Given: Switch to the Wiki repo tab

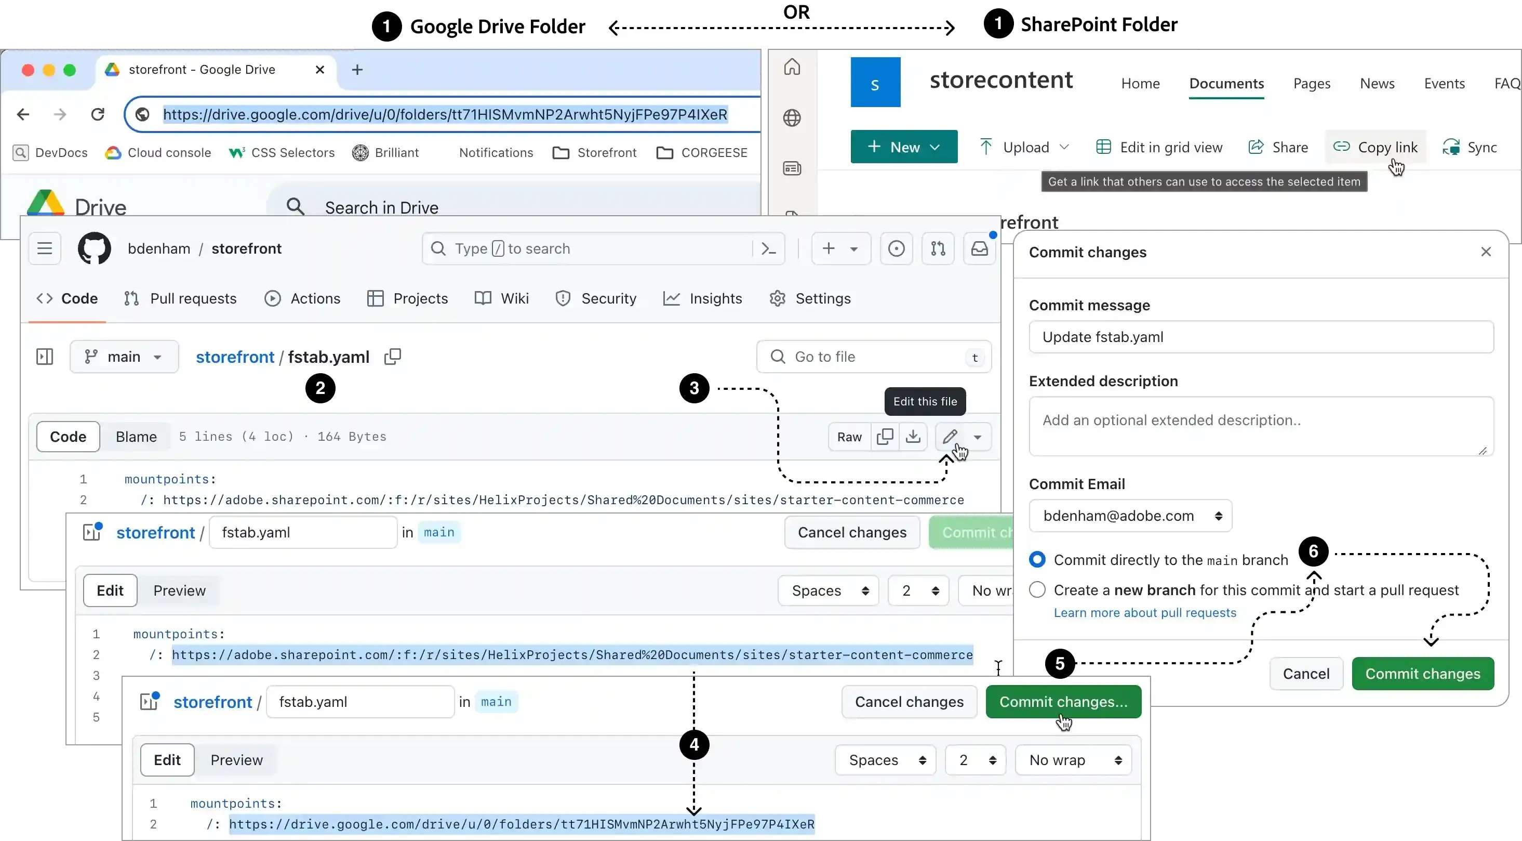Looking at the screenshot, I should point(502,298).
